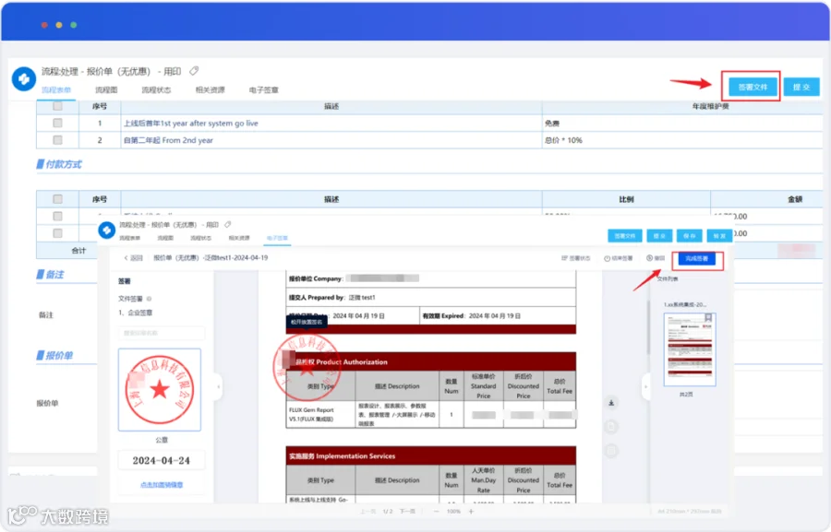Check the second row box in the payment table
Image resolution: width=831 pixels, height=532 pixels.
pos(58,233)
